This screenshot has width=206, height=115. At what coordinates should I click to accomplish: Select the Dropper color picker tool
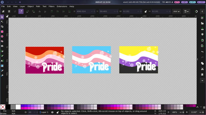point(2,71)
